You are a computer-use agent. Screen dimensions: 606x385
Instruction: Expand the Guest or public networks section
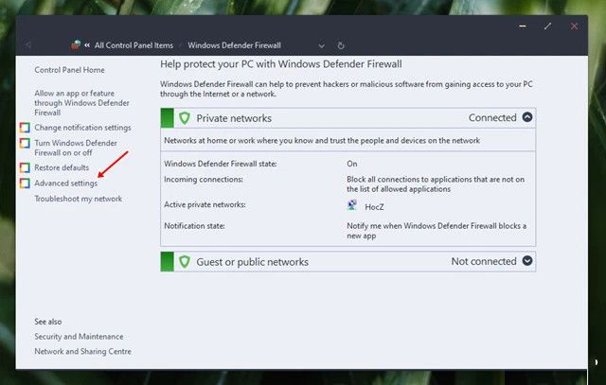coord(527,261)
